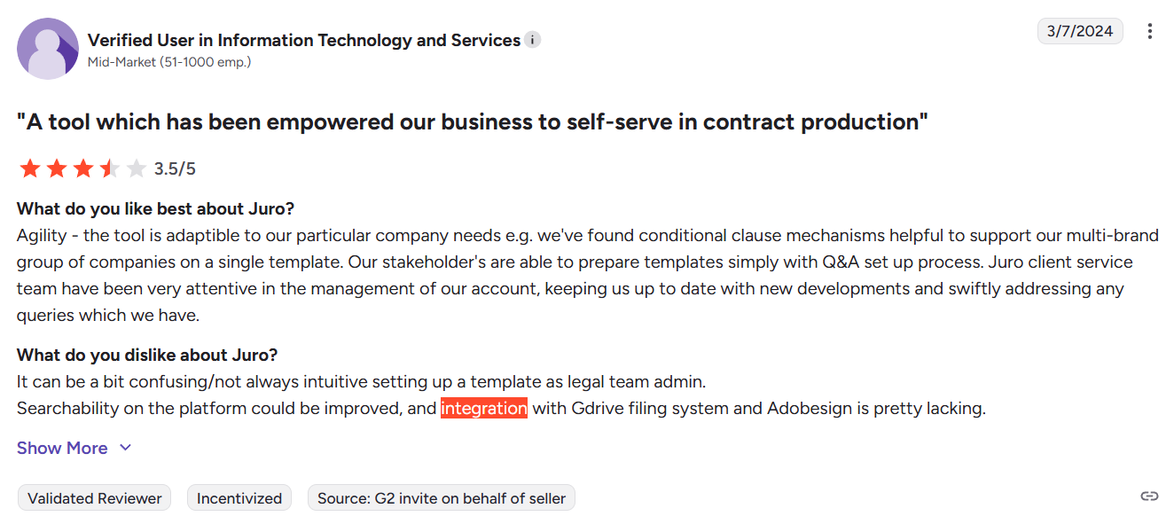Click the heading What do you dislike about Juro
The height and width of the screenshot is (524, 1174).
147,354
